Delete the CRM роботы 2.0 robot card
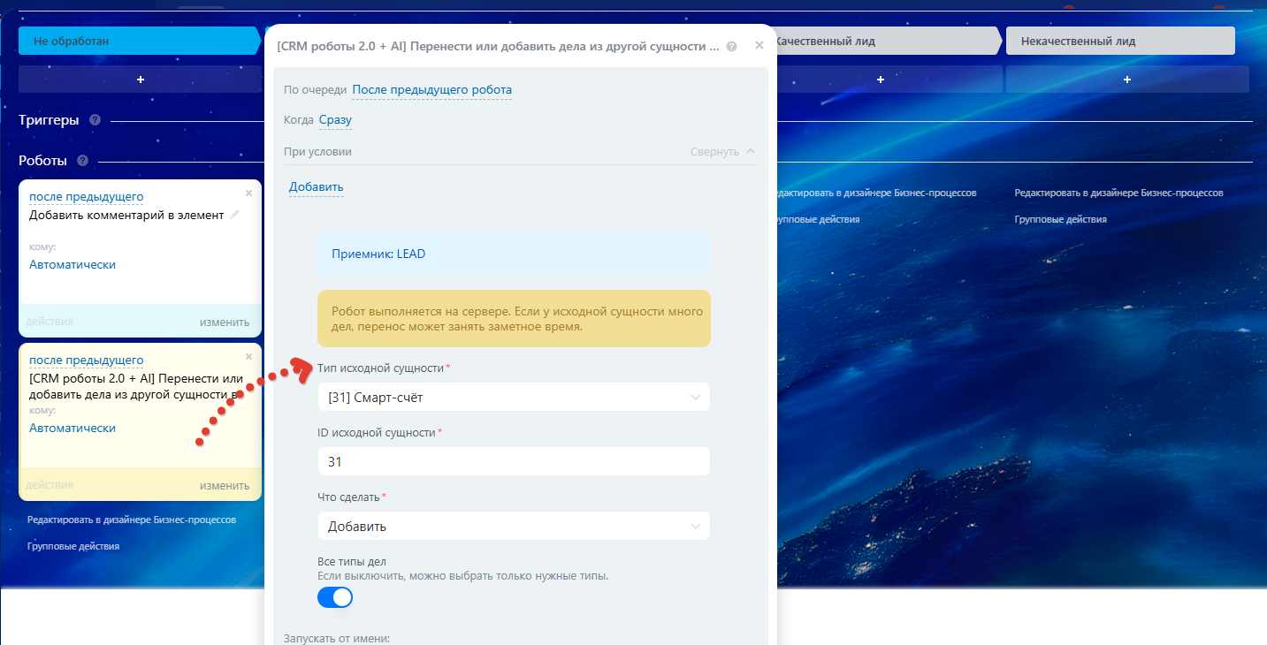This screenshot has height=645, width=1267. pyautogui.click(x=248, y=356)
